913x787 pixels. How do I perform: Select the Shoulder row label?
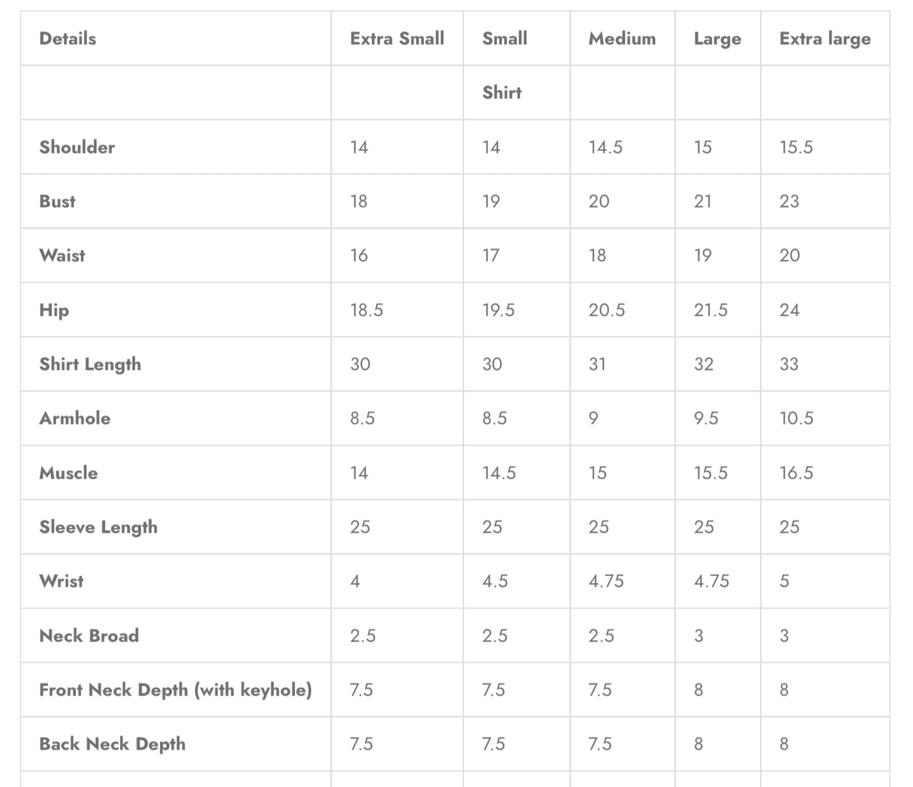pyautogui.click(x=77, y=147)
